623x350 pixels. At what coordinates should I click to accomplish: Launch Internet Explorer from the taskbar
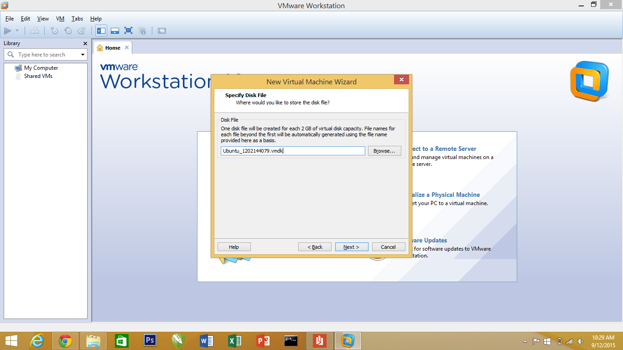(37, 341)
